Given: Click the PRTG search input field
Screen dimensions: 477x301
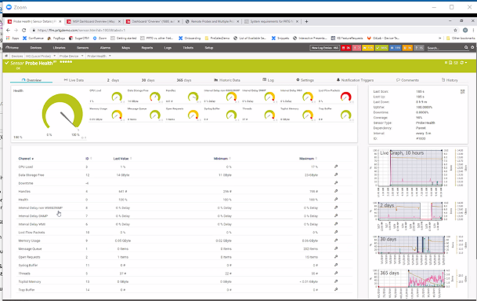Looking at the screenshot, I should coord(445,48).
